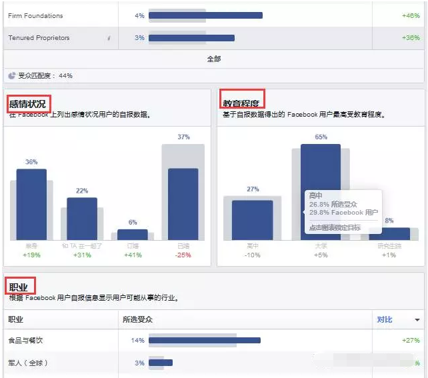Click the 22% relationship status bar
The height and width of the screenshot is (378, 428).
[x=82, y=219]
